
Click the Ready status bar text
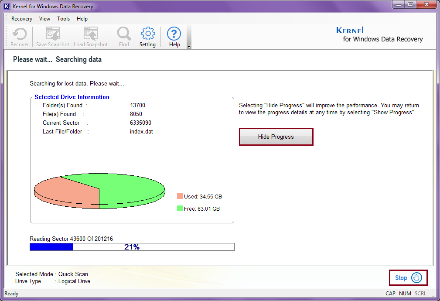(11, 294)
